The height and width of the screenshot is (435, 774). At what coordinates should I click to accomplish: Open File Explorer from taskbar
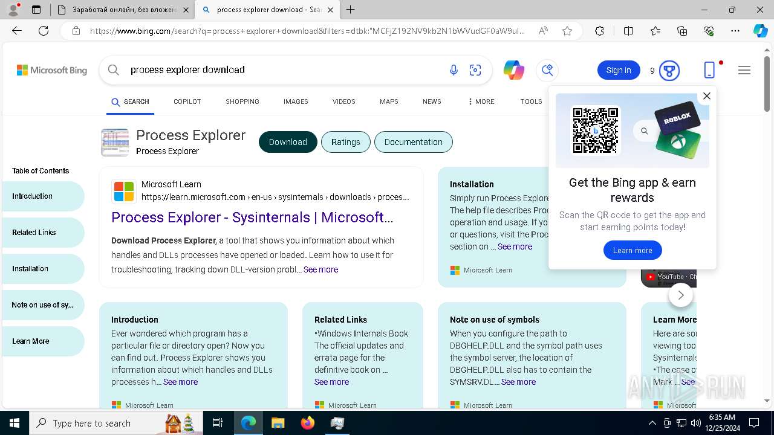pos(278,423)
